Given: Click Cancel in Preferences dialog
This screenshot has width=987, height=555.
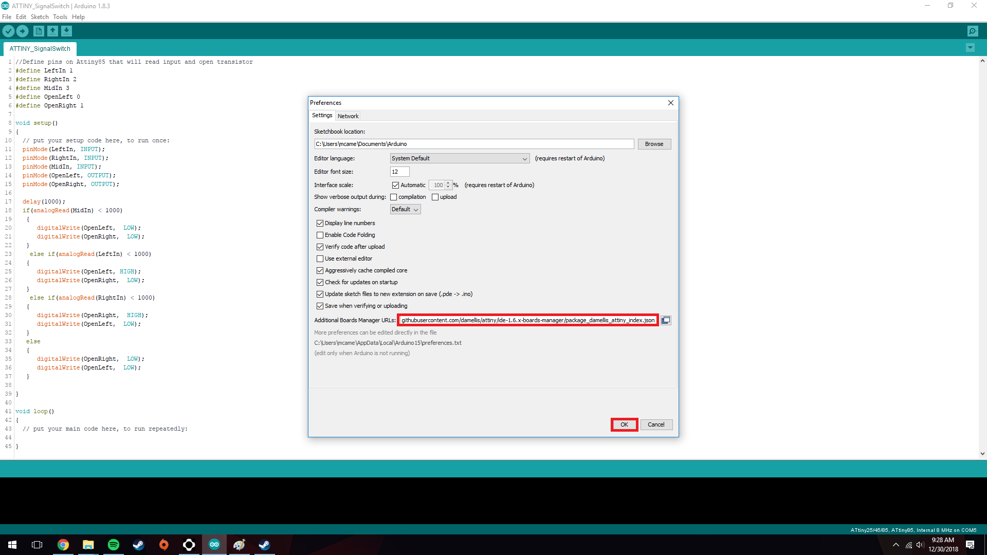Looking at the screenshot, I should click(656, 424).
